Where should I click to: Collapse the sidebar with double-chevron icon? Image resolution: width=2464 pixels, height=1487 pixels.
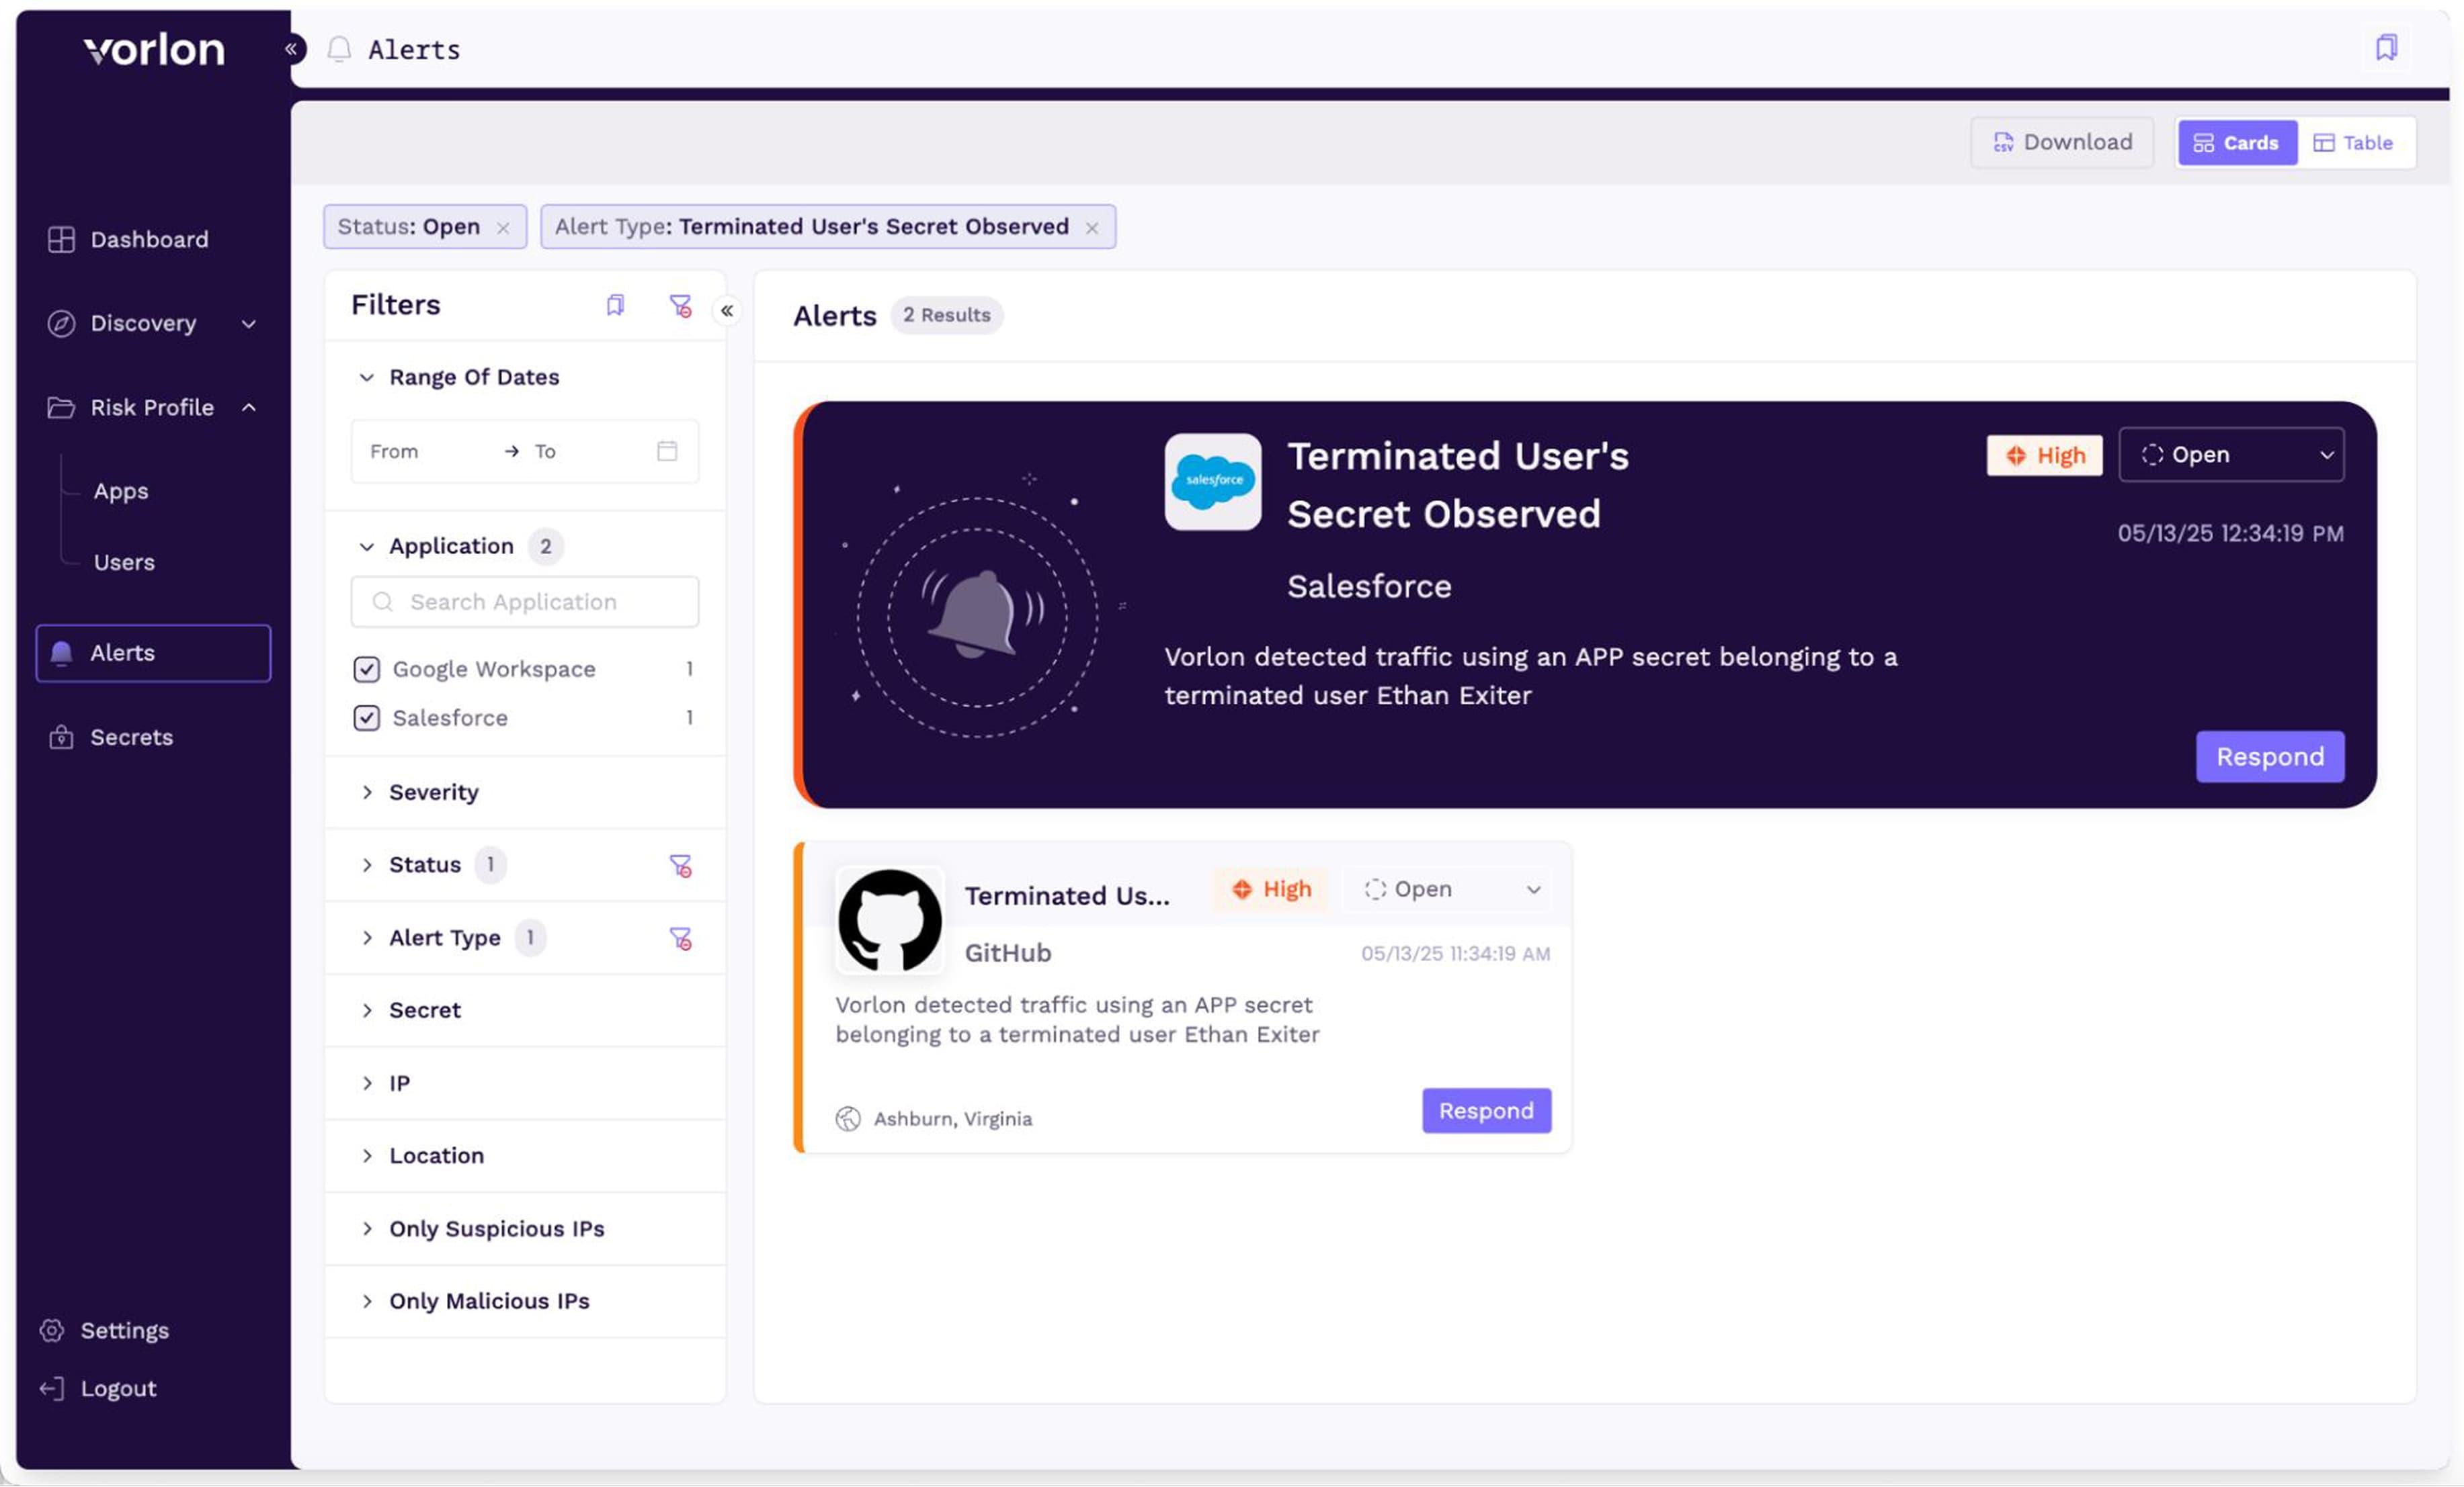pyautogui.click(x=291, y=48)
